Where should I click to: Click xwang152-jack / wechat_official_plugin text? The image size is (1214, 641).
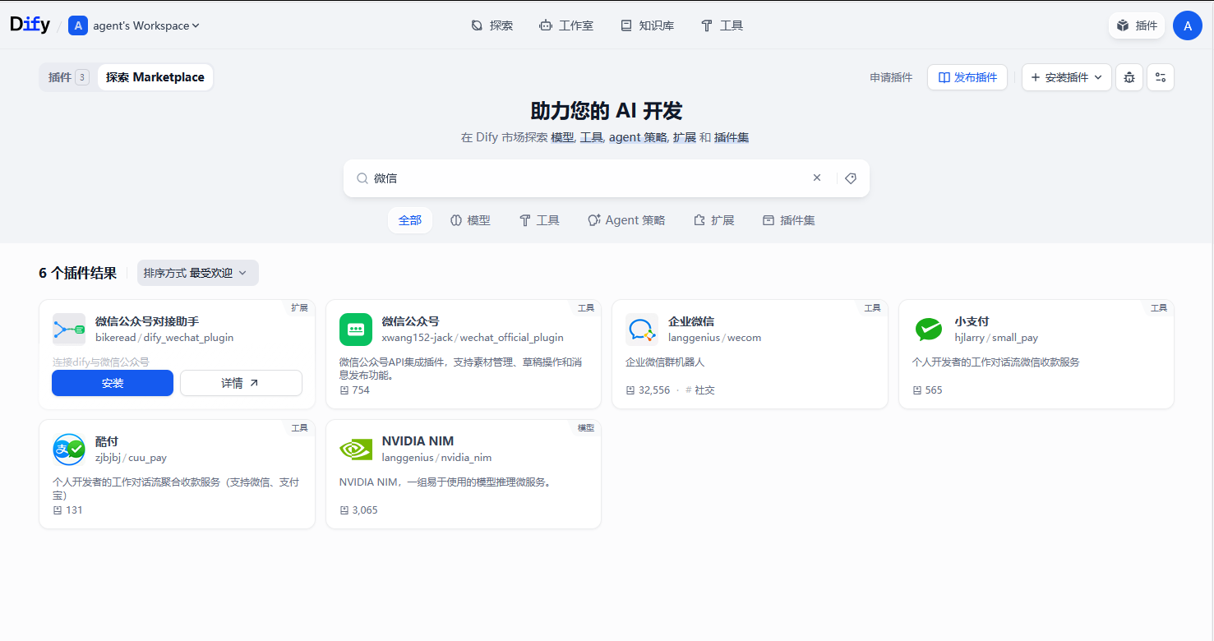coord(473,338)
